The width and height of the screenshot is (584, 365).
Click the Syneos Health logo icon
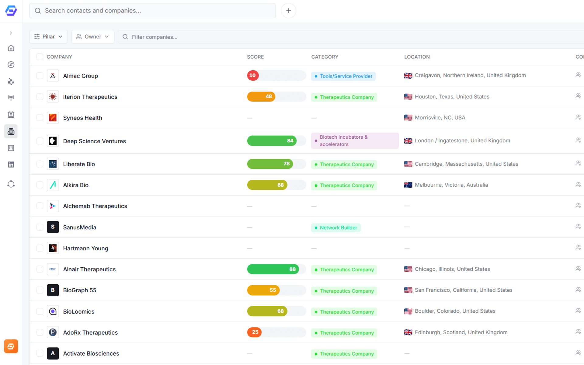pos(53,118)
